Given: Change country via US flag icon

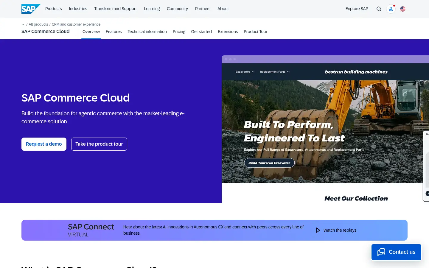Looking at the screenshot, I should [x=403, y=9].
